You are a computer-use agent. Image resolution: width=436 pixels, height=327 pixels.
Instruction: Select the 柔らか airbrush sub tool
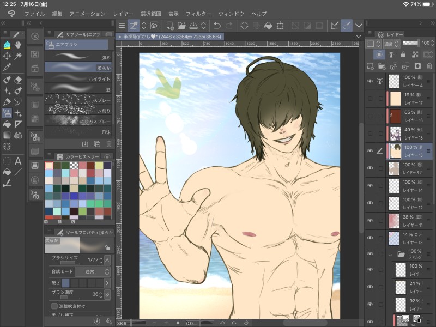pos(78,67)
